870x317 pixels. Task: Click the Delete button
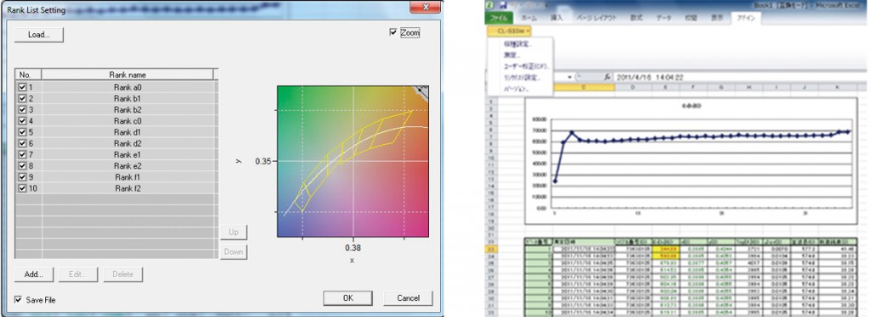click(x=122, y=275)
